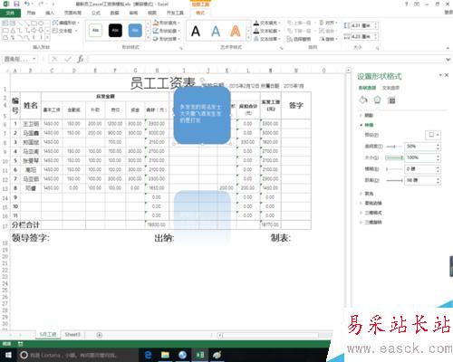Open the Selection Pane from the Arrange group
The width and height of the screenshot is (453, 362).
299,39
